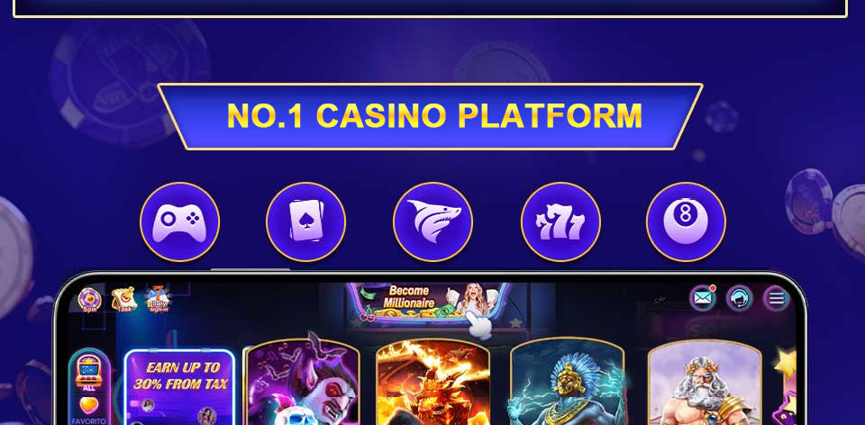Click the customer support headset icon
This screenshot has height=425, width=865.
click(739, 298)
